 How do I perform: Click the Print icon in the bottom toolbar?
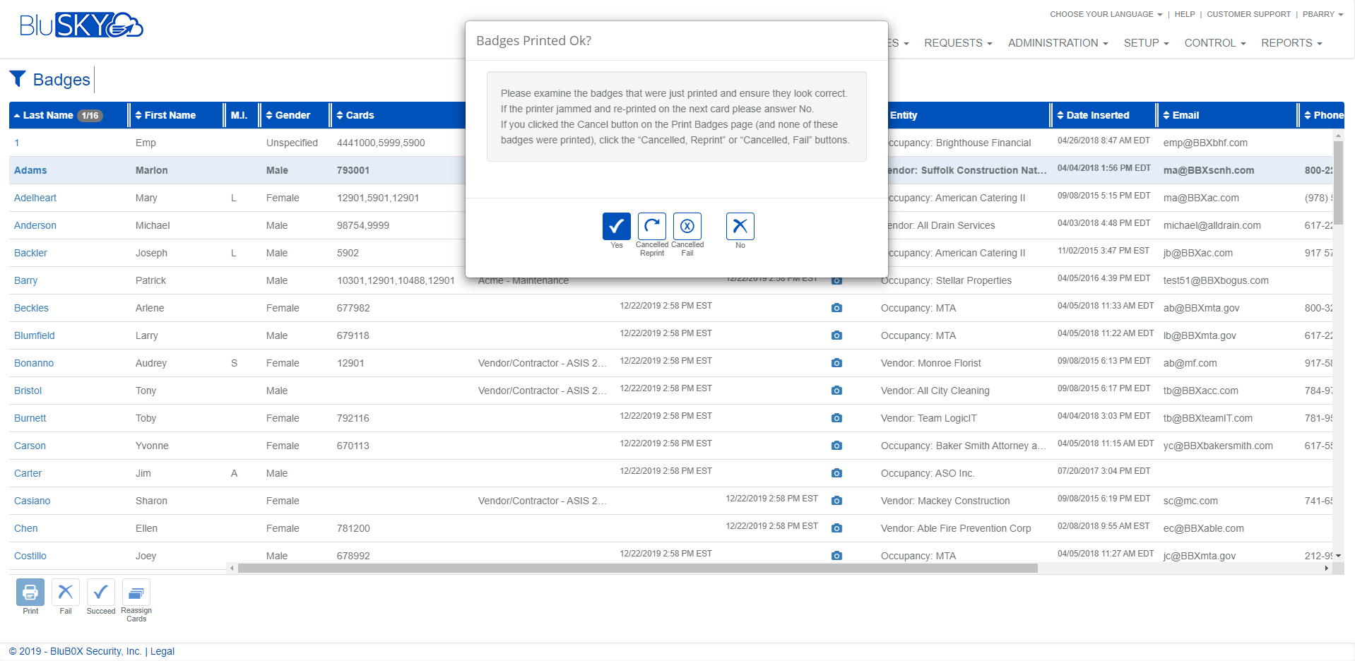point(30,592)
